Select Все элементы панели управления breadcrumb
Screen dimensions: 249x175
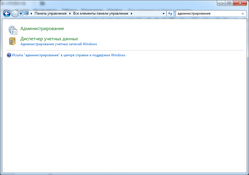coord(101,13)
